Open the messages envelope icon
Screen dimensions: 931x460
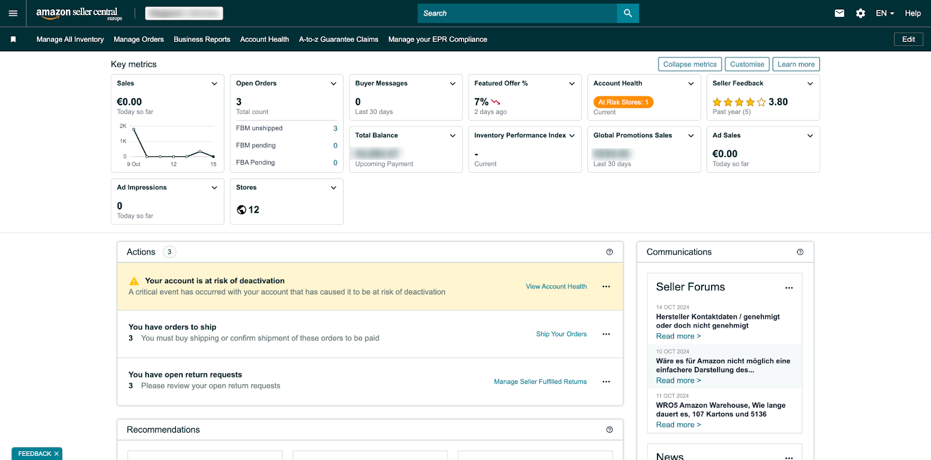[839, 13]
